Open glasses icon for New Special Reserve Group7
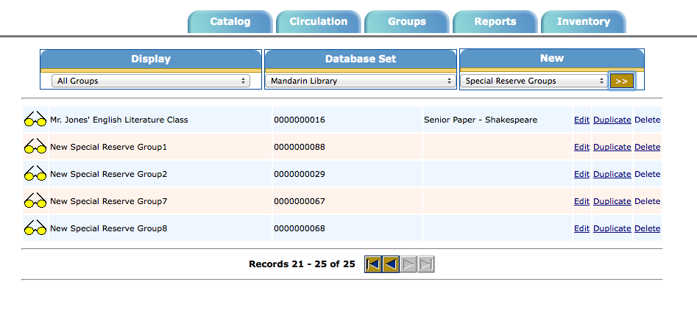Screen dimensions: 697x323 coord(35,200)
